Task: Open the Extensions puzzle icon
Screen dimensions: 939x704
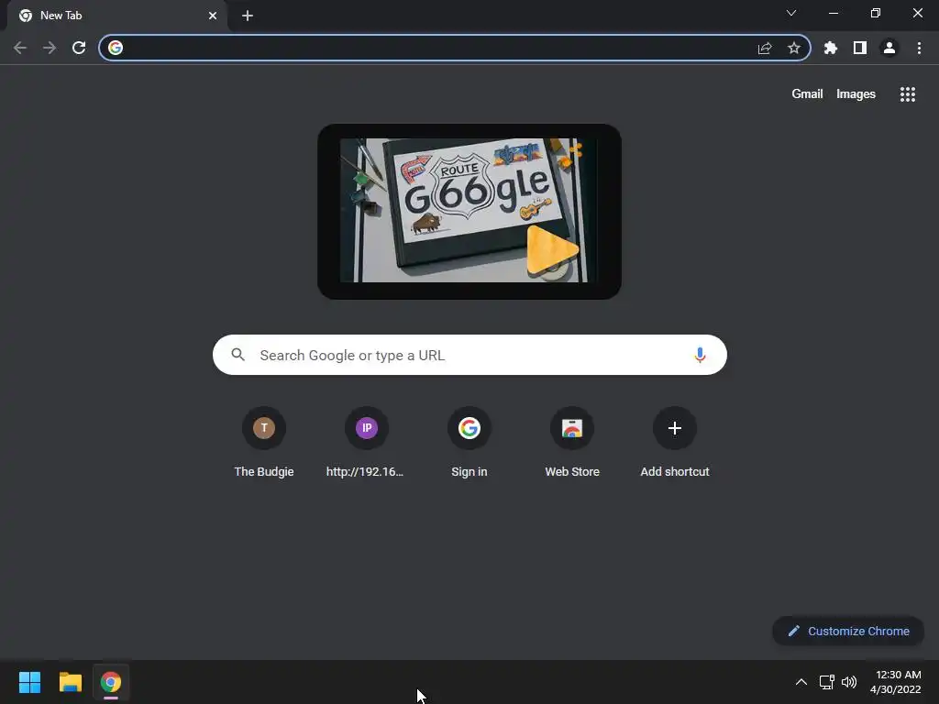Action: tap(831, 48)
